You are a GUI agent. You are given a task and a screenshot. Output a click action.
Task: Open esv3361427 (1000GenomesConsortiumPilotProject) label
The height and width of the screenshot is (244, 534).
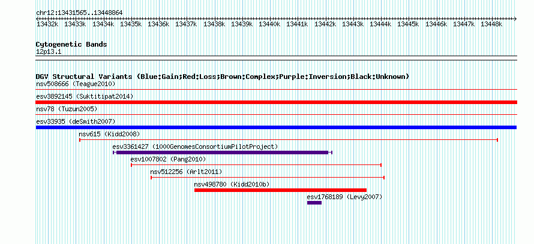pyautogui.click(x=195, y=147)
